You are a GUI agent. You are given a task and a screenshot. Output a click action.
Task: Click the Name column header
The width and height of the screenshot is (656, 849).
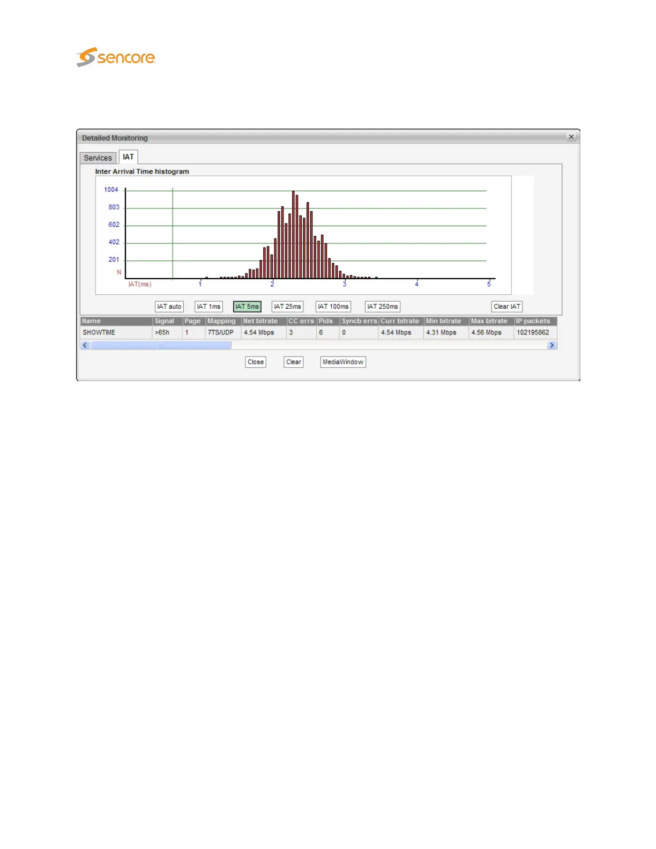point(116,322)
